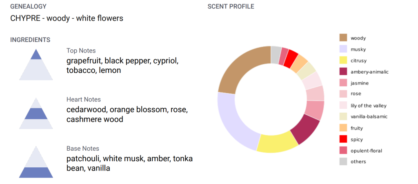
Task: Click the Base Notes heading
Action: (x=83, y=148)
